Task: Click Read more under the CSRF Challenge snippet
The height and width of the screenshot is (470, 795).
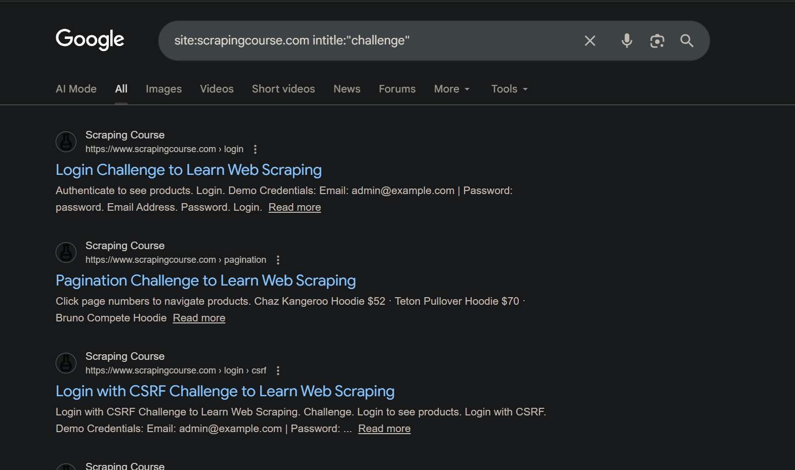Action: click(384, 429)
